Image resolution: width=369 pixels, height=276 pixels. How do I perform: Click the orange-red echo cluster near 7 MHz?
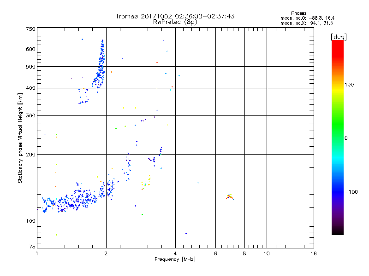click(230, 197)
